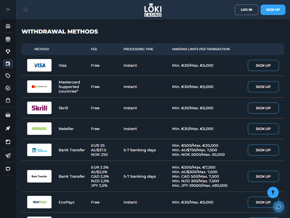Select the Skrill method name text
The width and height of the screenshot is (290, 218).
63,108
